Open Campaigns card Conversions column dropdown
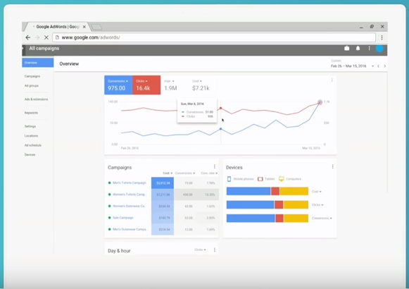The image size is (409, 289). (x=185, y=173)
